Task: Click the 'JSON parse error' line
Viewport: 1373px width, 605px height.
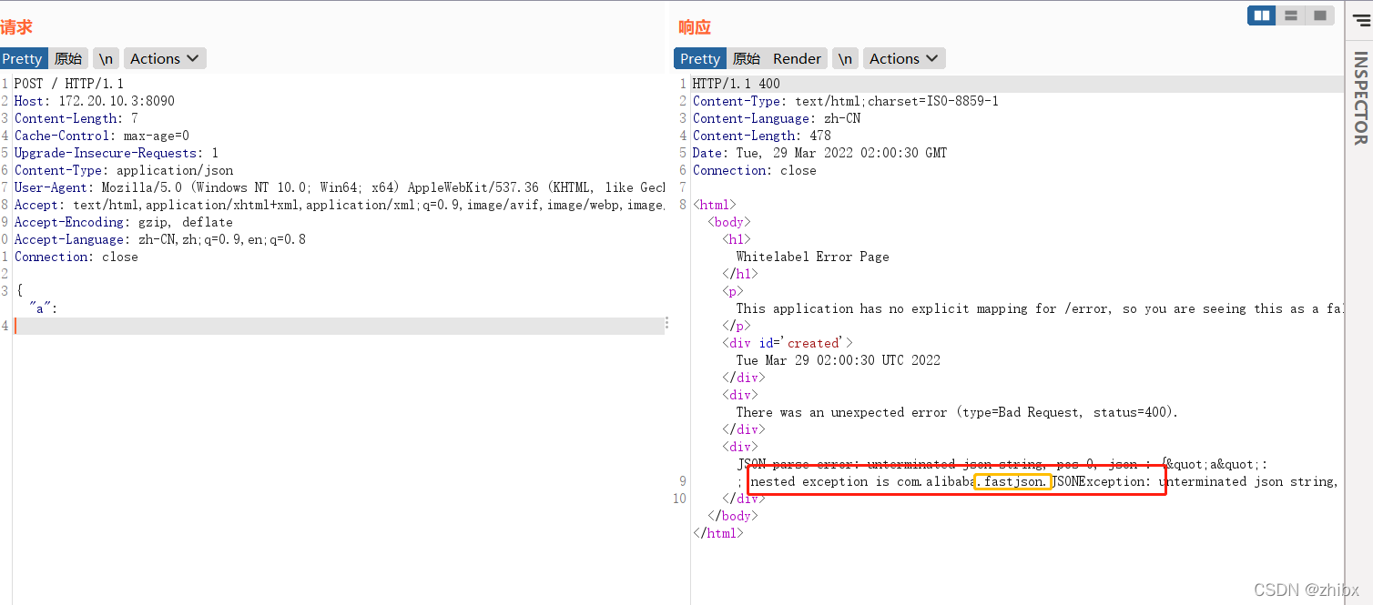Action: [1002, 464]
